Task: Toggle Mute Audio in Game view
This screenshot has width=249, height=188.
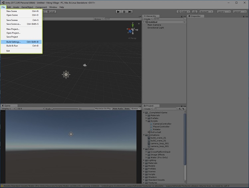Action: point(118,109)
